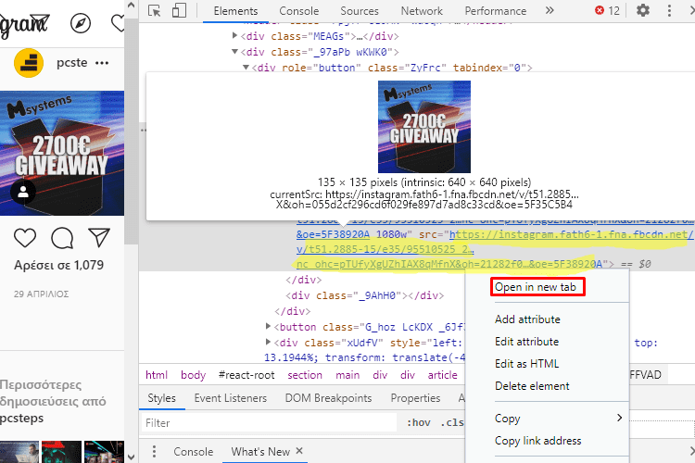This screenshot has width=695, height=463.
Task: Toggle .cls class editor button
Action: 452,422
